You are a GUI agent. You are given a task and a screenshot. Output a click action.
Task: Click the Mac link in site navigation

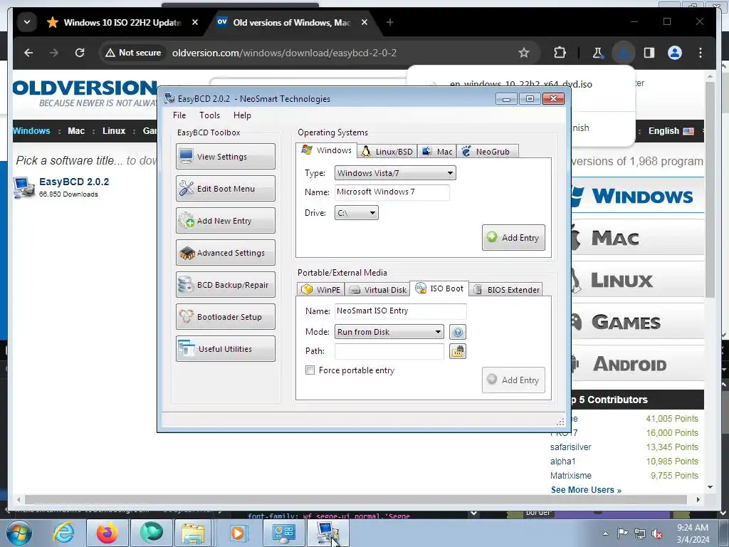pos(76,131)
